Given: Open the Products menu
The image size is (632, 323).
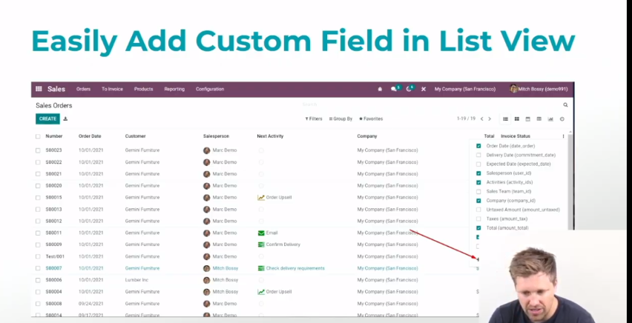Looking at the screenshot, I should click(143, 89).
